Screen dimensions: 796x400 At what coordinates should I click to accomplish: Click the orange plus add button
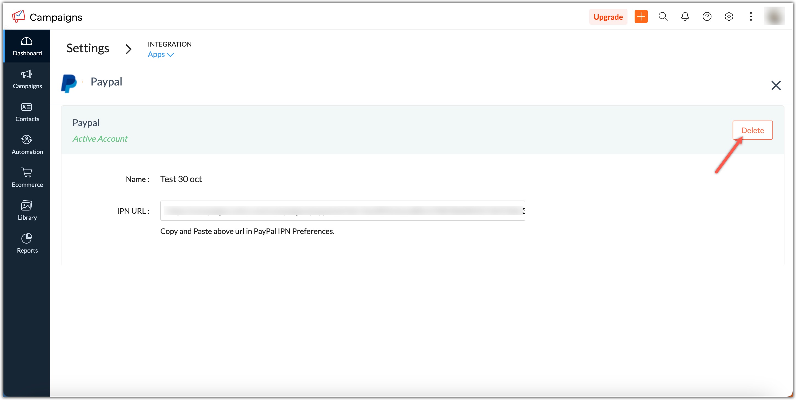(641, 16)
